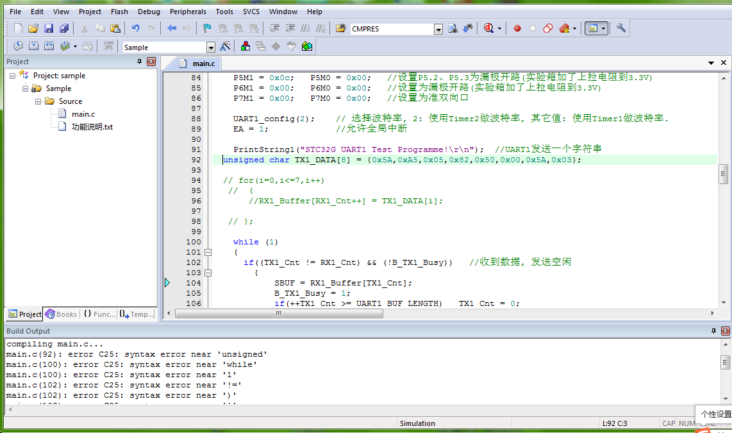The width and height of the screenshot is (732, 433).
Task: Start incremental find with the arrow-binoculars icon
Action: tap(468, 28)
